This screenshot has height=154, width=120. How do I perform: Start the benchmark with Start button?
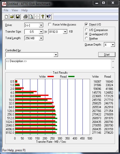click(x=107, y=55)
